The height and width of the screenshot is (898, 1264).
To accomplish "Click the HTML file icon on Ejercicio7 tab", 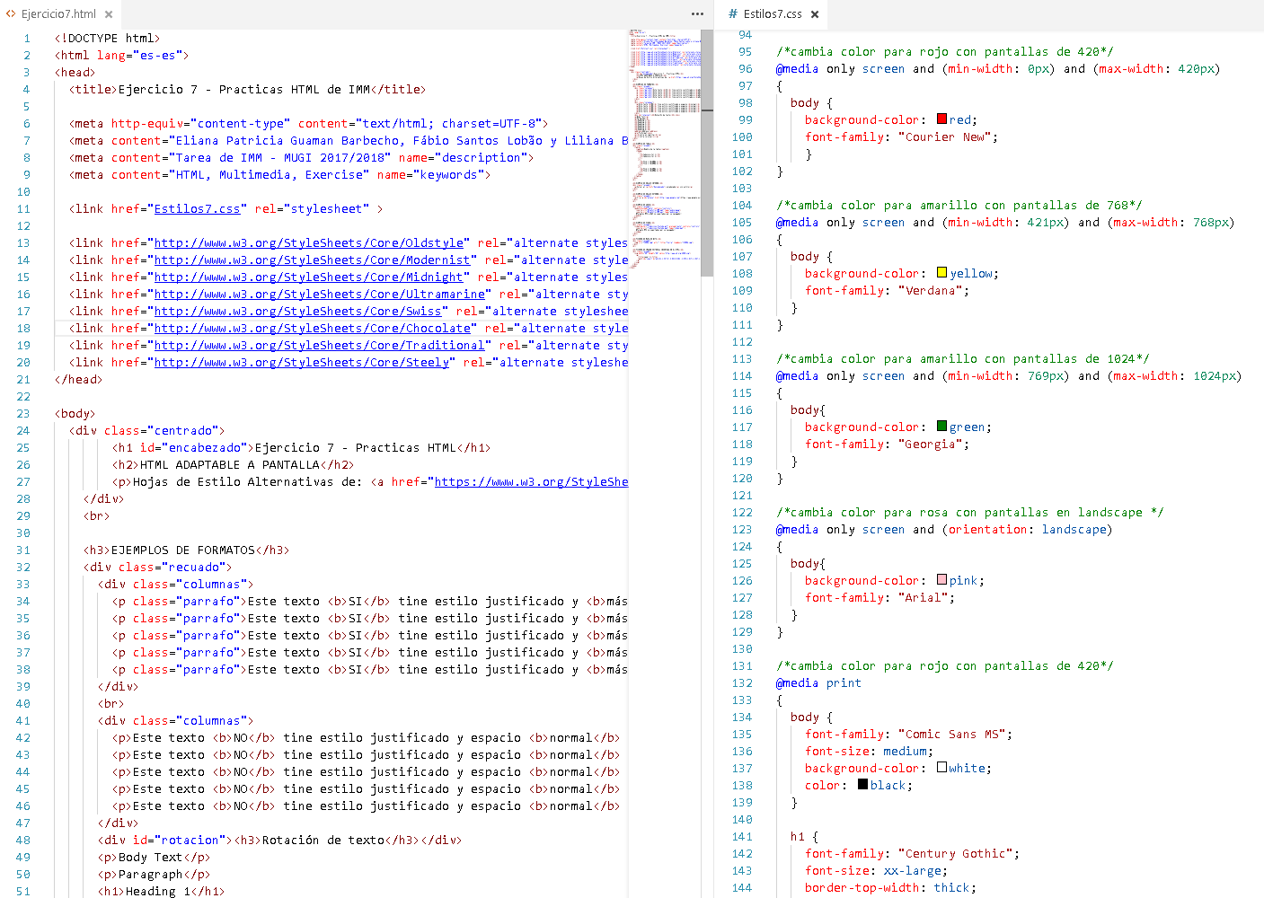I will (12, 14).
